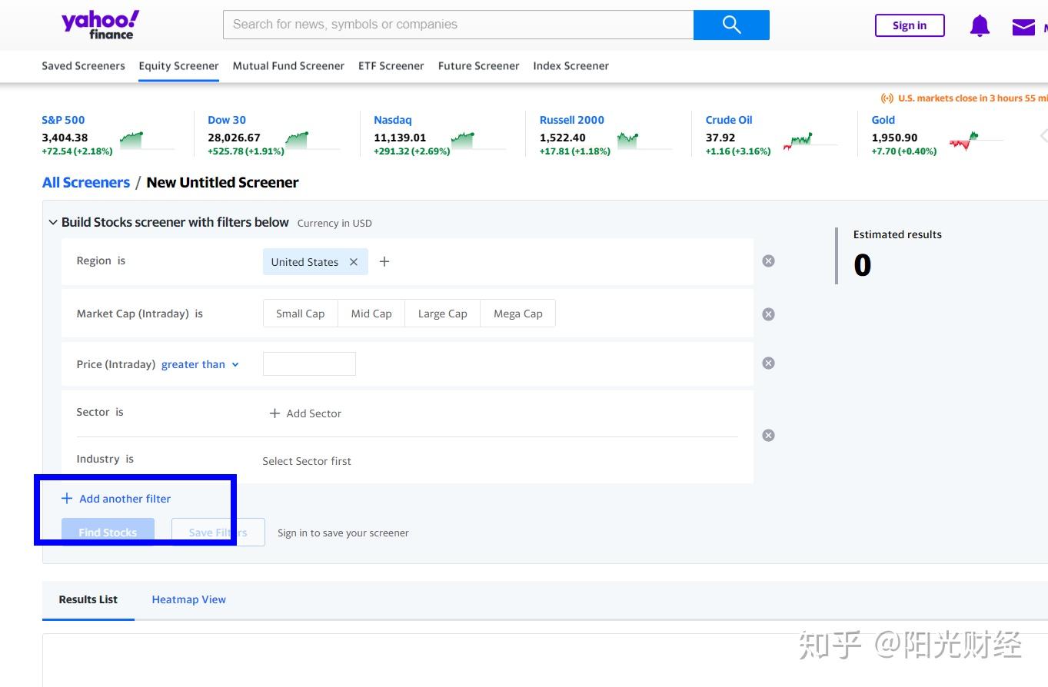Open the Saved Screeners tab
1048x687 pixels.
(83, 66)
